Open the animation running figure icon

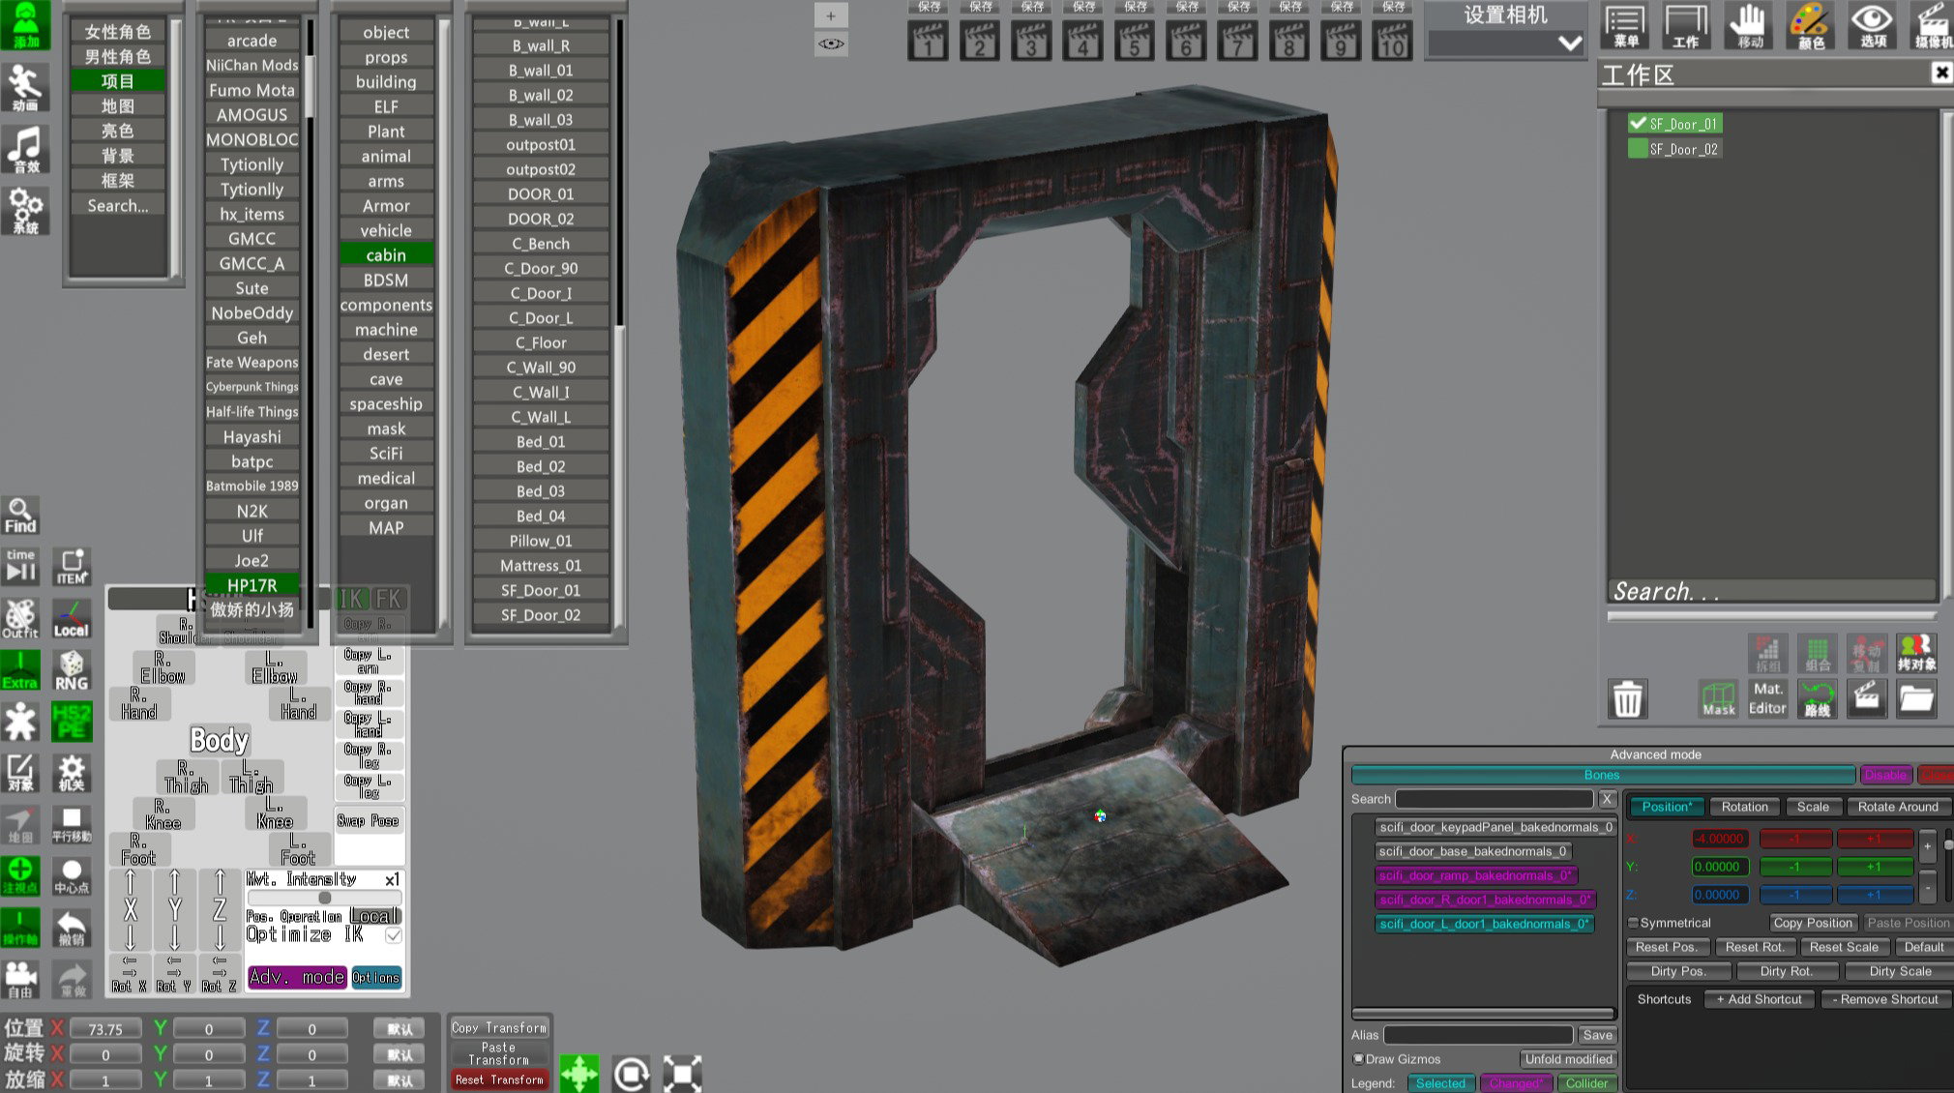pyautogui.click(x=25, y=87)
